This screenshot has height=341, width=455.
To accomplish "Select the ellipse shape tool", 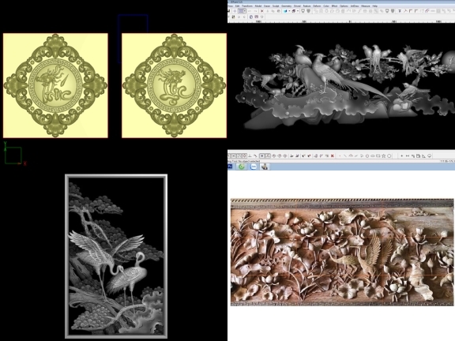I will pyautogui.click(x=373, y=156).
